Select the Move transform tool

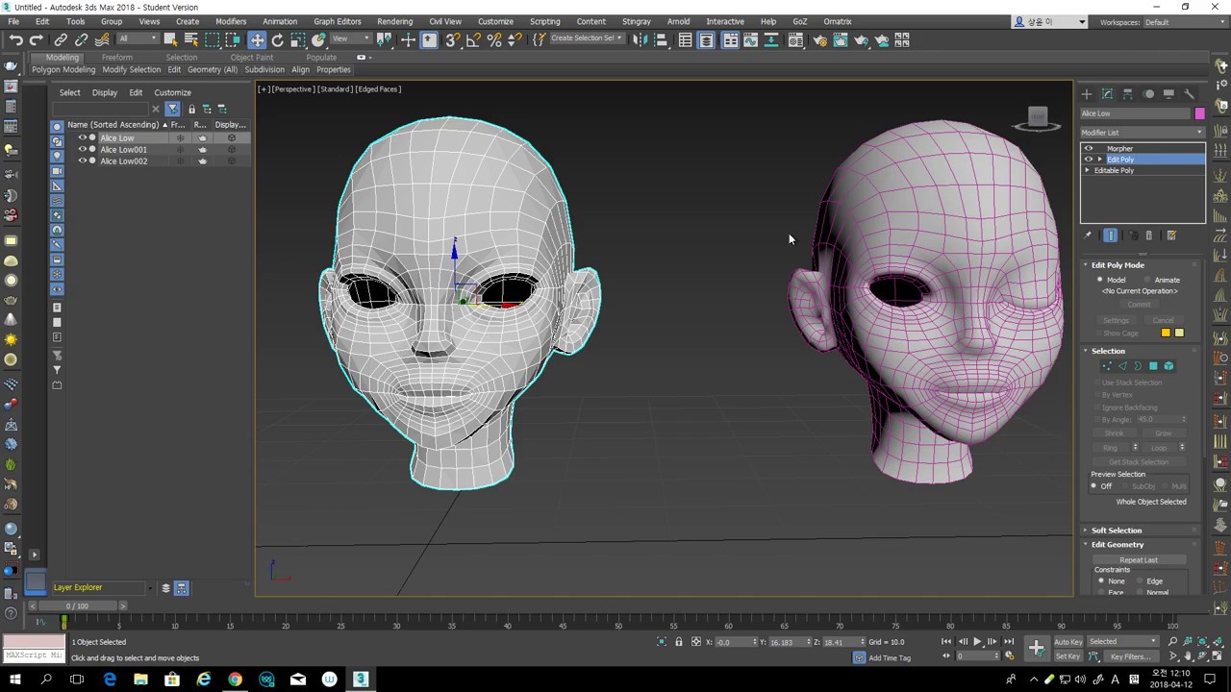(x=257, y=39)
